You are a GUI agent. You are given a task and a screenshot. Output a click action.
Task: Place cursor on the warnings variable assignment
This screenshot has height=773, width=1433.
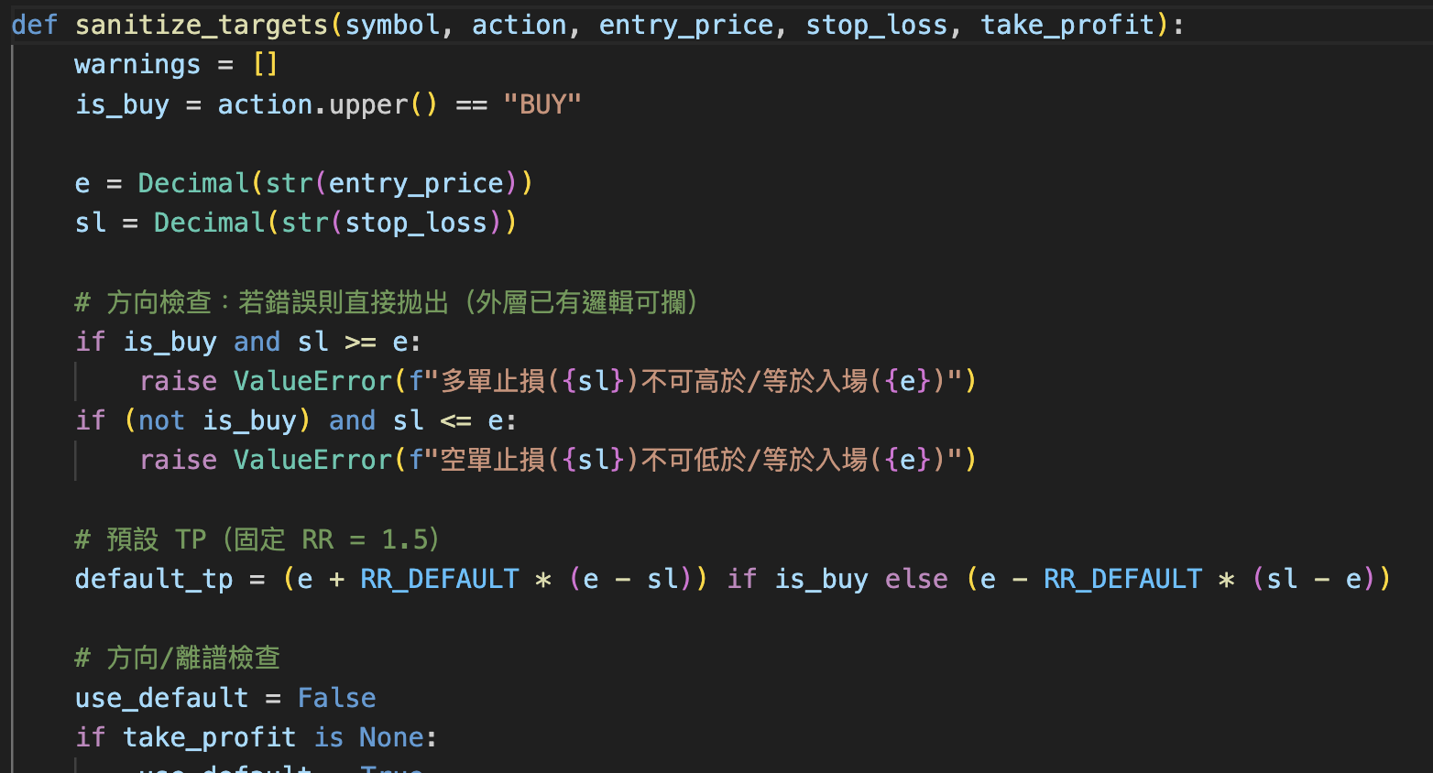pos(137,65)
